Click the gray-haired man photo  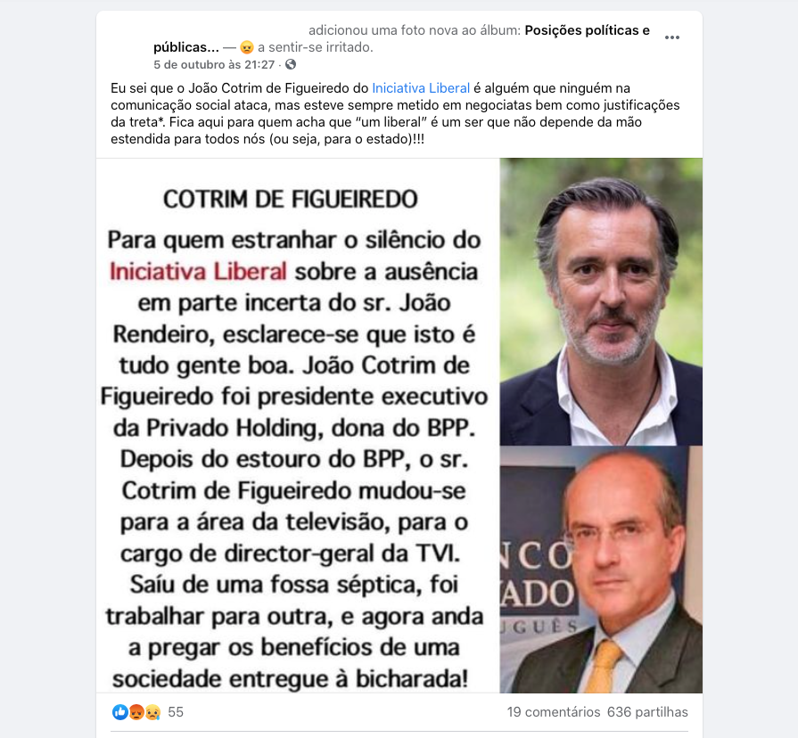coord(601,302)
